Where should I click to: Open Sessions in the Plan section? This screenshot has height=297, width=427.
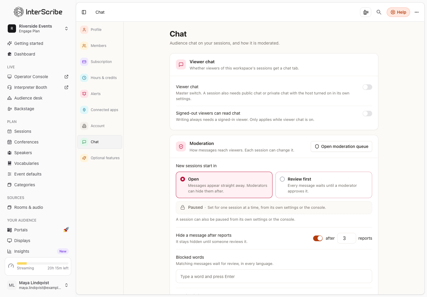(38, 131)
